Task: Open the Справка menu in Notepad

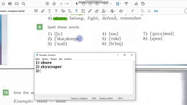Action: [x=68, y=59]
